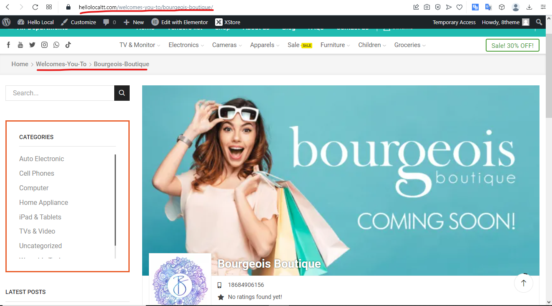The image size is (552, 306).
Task: Open the TikTok social icon
Action: pos(68,45)
